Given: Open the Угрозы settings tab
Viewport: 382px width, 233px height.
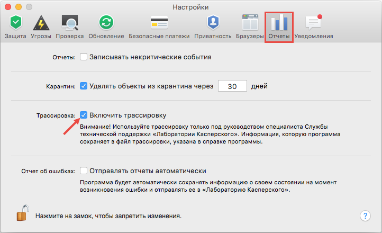Looking at the screenshot, I should tap(41, 27).
